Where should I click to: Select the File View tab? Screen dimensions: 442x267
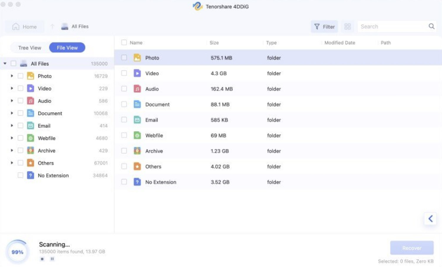[67, 48]
